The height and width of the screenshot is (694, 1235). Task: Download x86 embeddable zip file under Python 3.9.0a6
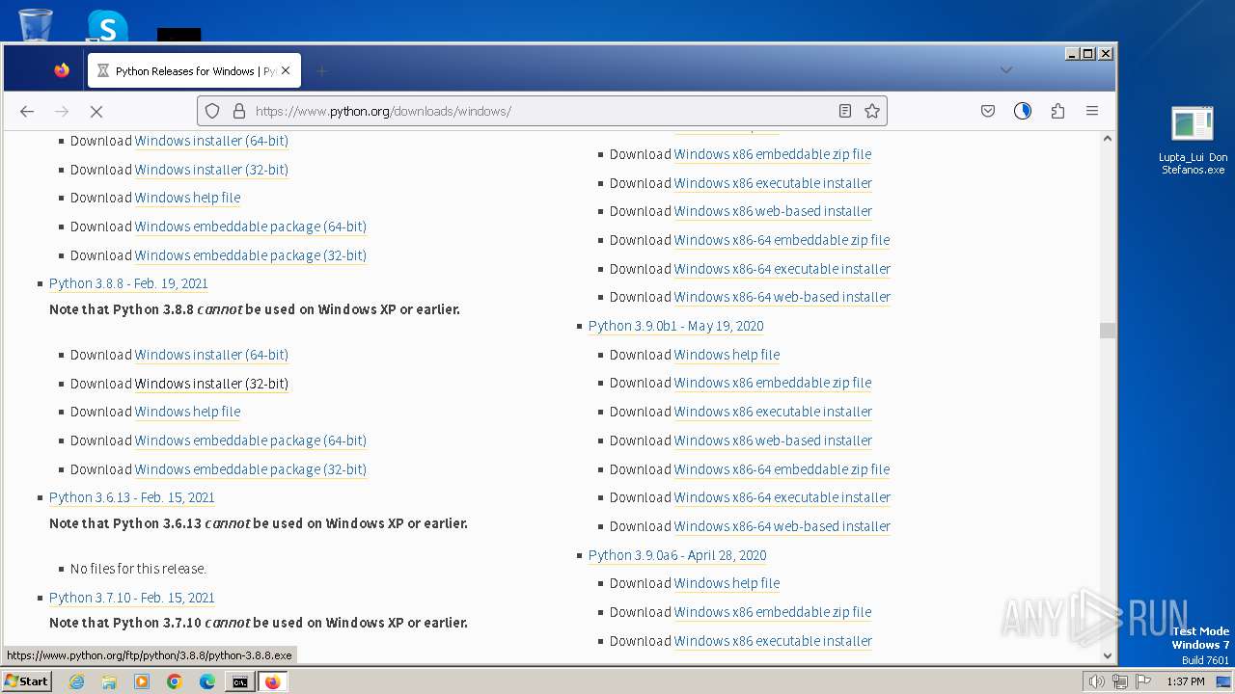(x=773, y=612)
